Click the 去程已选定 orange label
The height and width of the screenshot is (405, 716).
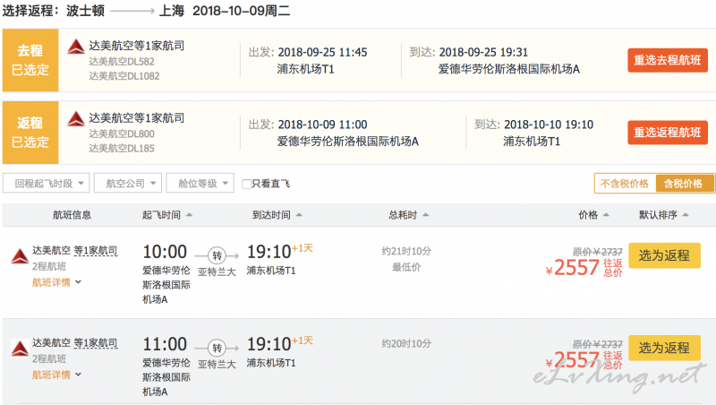30,60
